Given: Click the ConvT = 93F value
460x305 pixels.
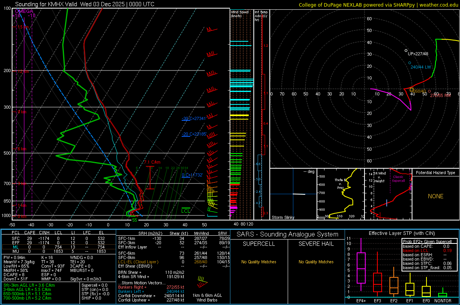Looking at the screenshot, I should pyautogui.click(x=53, y=266).
